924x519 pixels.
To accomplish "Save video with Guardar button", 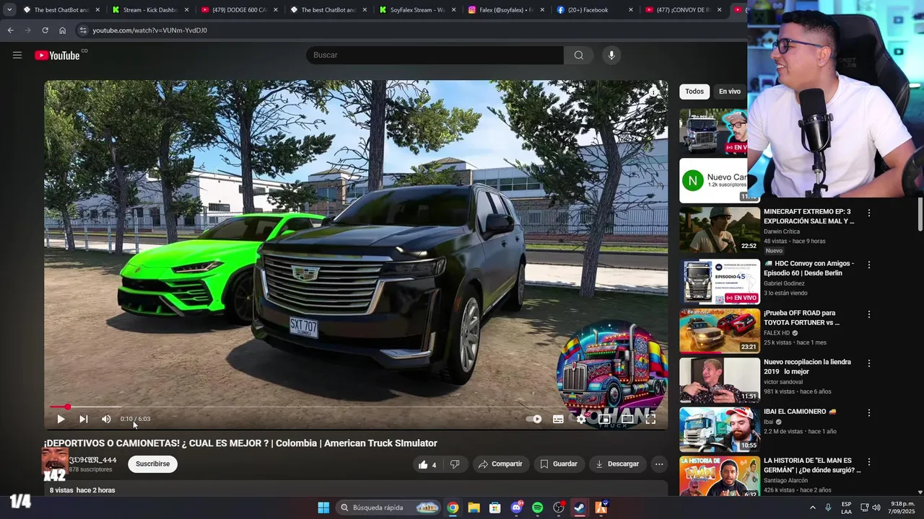I will (559, 464).
